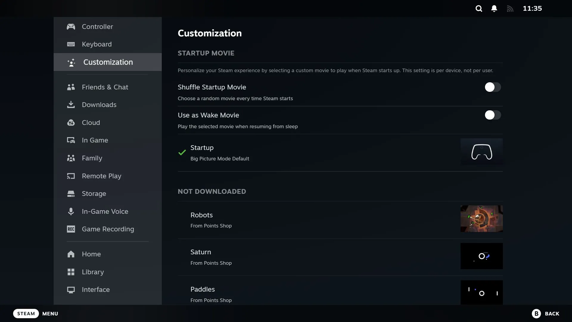This screenshot has height=322, width=572.
Task: Click the Storage settings icon
Action: point(71,193)
